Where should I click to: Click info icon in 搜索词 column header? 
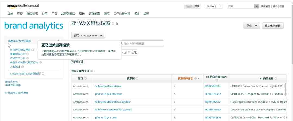(x=137, y=79)
